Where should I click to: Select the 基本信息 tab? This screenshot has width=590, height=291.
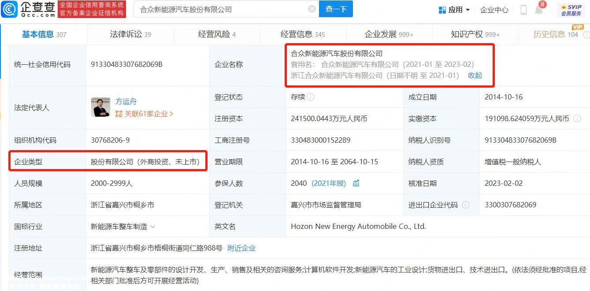click(44, 34)
